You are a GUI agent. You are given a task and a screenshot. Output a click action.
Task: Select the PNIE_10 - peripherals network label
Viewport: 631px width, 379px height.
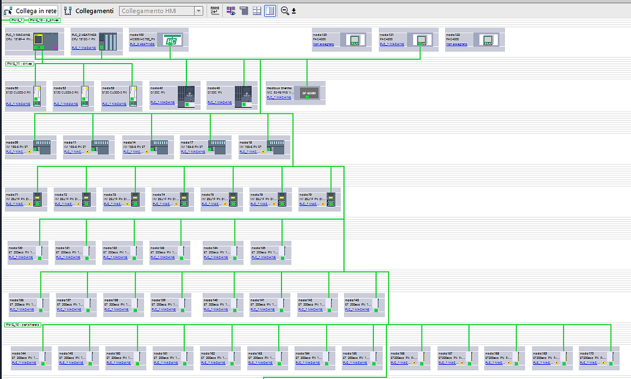pos(23,325)
